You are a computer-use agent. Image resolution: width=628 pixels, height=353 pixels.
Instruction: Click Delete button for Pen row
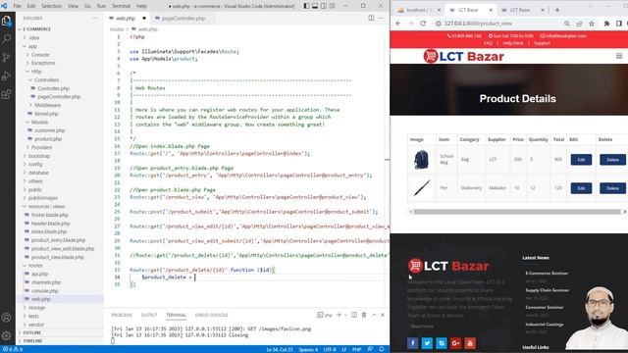(x=612, y=188)
